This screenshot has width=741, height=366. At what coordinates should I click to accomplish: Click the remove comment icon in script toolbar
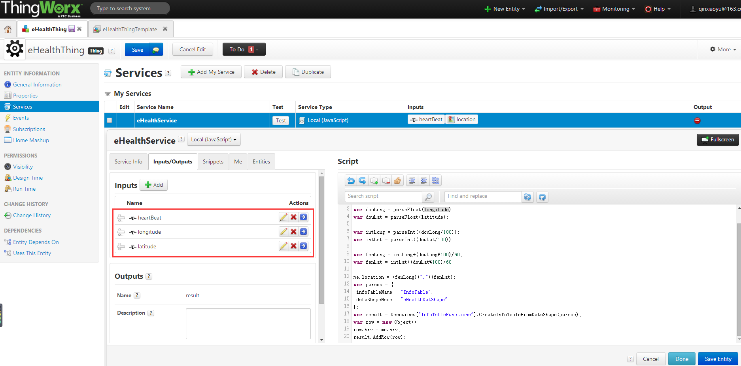point(386,180)
